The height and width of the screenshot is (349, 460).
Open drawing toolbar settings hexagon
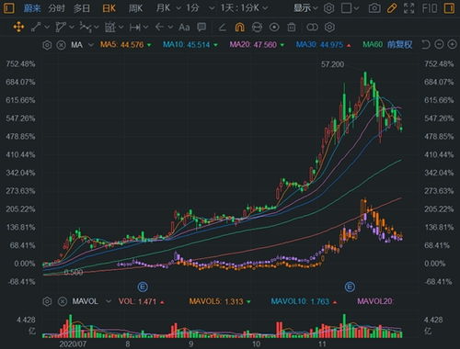(329, 28)
